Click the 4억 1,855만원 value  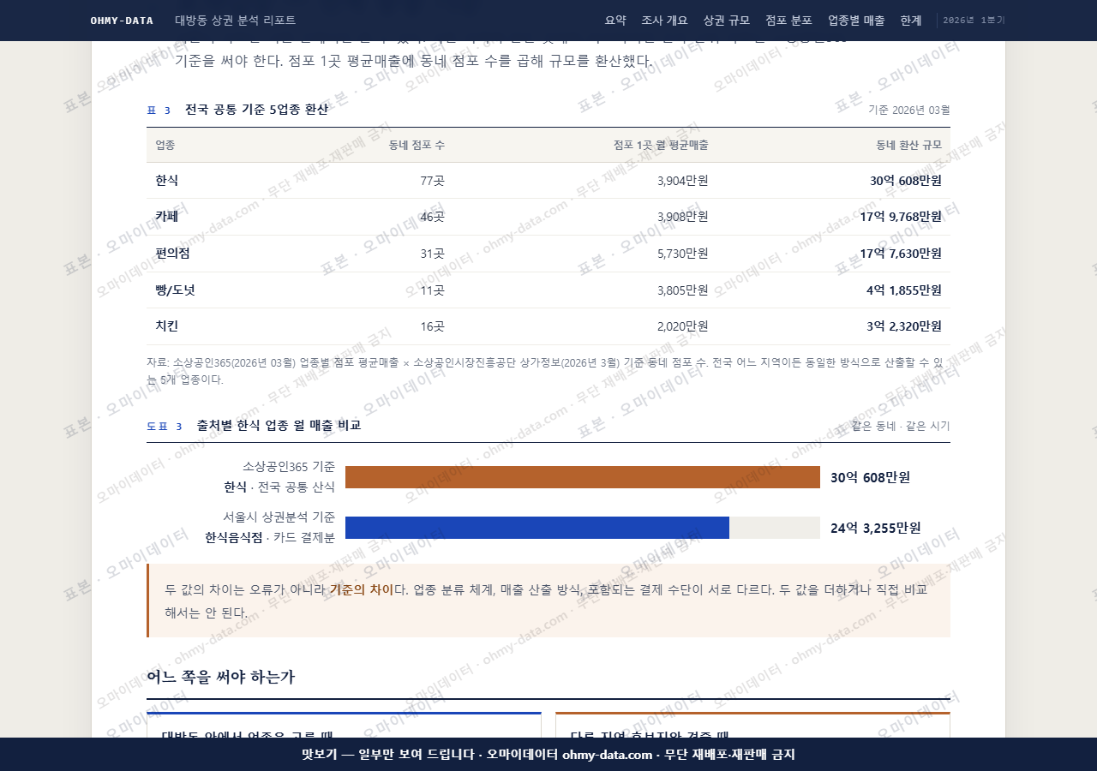[x=904, y=290]
